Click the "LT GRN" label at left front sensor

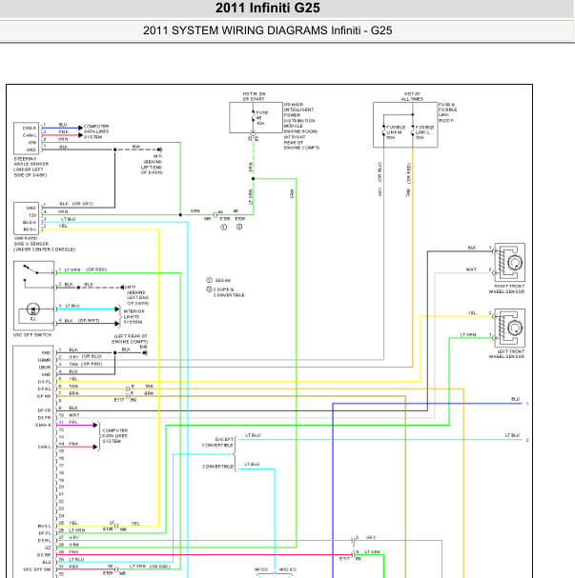click(x=468, y=335)
